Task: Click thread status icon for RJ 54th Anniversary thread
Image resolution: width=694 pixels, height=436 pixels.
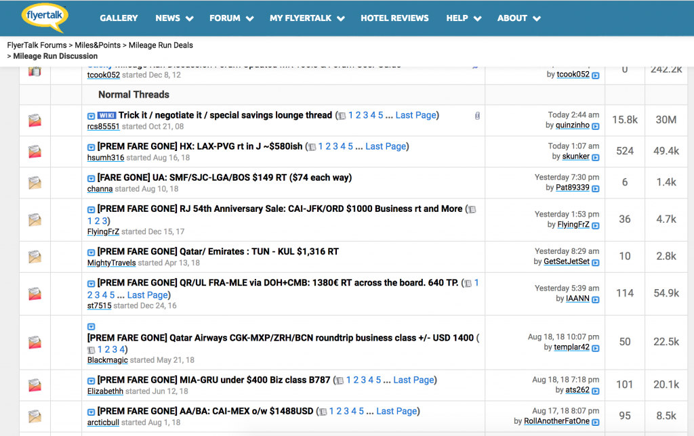Action: pyautogui.click(x=35, y=220)
